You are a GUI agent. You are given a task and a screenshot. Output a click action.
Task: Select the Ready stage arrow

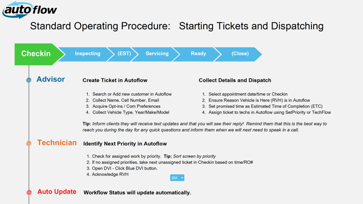click(198, 54)
